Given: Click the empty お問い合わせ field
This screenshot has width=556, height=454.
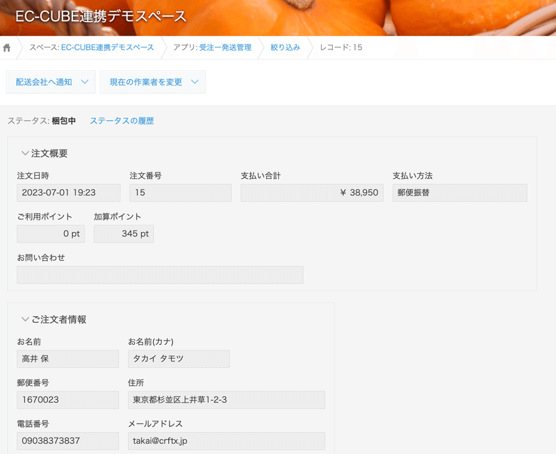Looking at the screenshot, I should (x=160, y=275).
